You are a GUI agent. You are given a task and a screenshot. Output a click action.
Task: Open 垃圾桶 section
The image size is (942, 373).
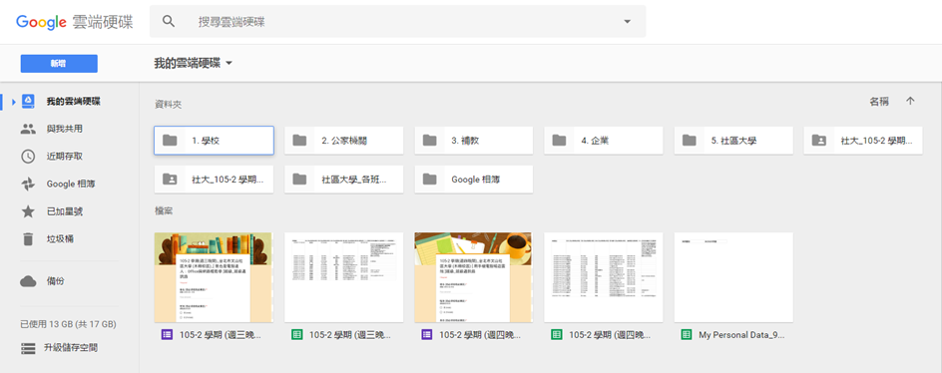[x=60, y=239]
